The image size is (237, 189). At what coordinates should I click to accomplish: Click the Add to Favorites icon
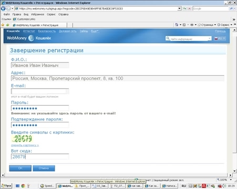pyautogui.click(x=7, y=25)
